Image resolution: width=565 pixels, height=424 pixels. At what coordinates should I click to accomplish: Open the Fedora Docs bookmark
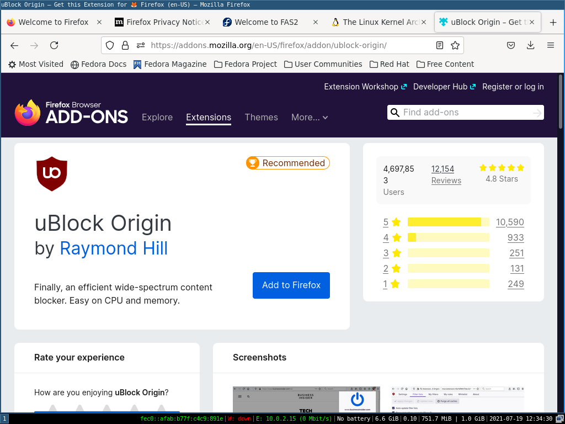98,64
